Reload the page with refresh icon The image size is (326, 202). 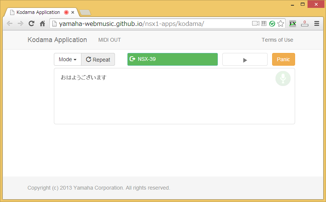31,23
